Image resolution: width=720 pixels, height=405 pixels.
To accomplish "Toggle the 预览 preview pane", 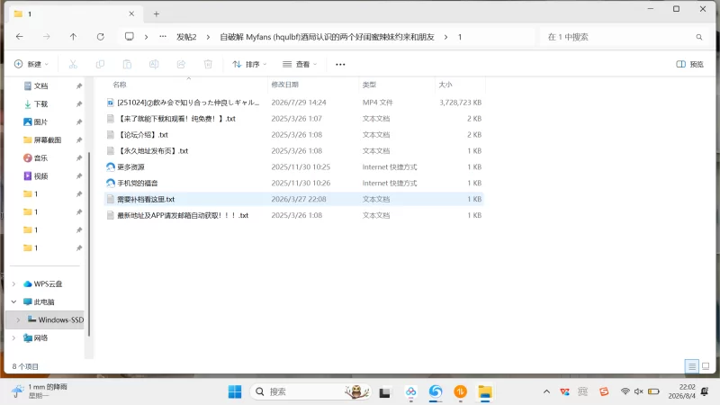I will (689, 64).
